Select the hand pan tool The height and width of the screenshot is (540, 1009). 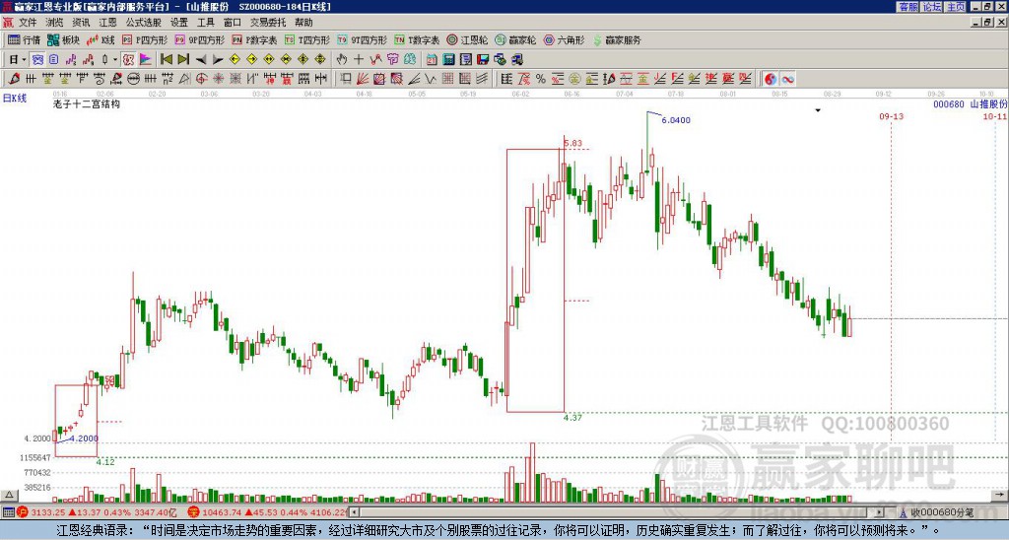click(x=342, y=59)
